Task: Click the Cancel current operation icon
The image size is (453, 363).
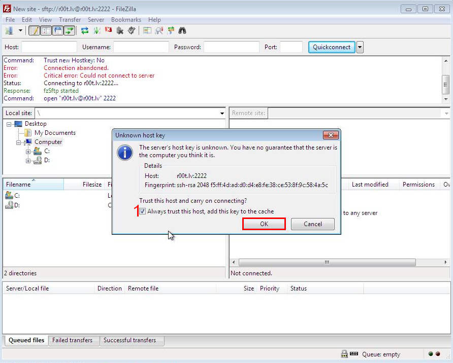Action: (x=108, y=30)
